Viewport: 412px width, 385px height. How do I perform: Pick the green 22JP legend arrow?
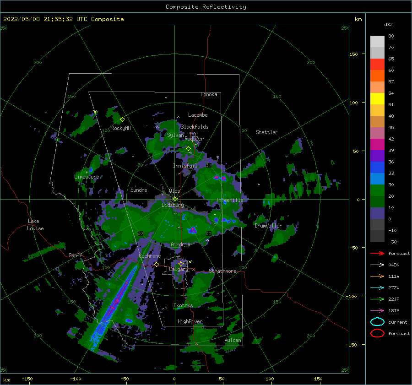pyautogui.click(x=377, y=299)
